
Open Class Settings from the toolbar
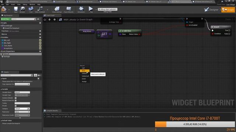pos(57,9)
